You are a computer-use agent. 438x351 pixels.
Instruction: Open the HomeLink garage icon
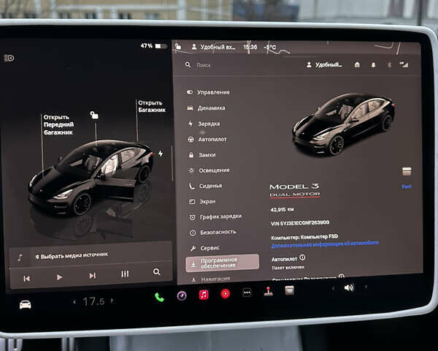point(357,64)
